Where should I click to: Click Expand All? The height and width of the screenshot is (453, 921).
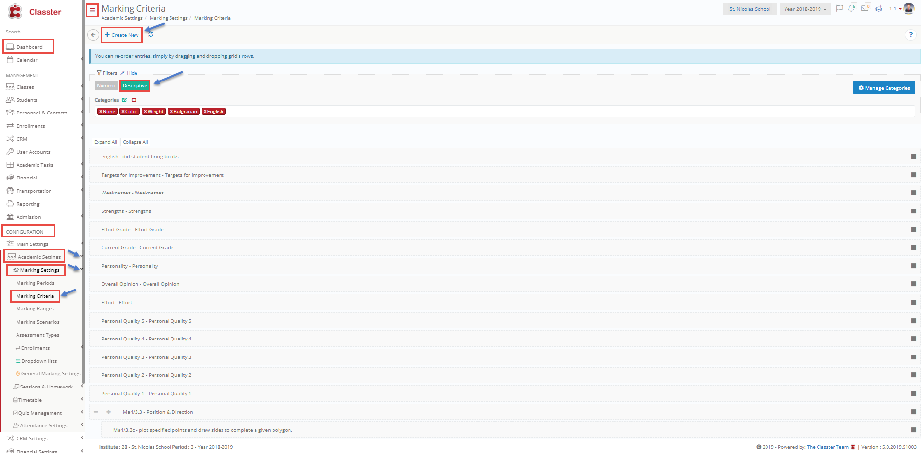(x=105, y=142)
